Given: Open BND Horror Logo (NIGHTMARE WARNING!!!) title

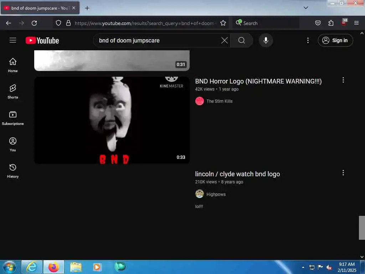Looking at the screenshot, I should point(258,81).
